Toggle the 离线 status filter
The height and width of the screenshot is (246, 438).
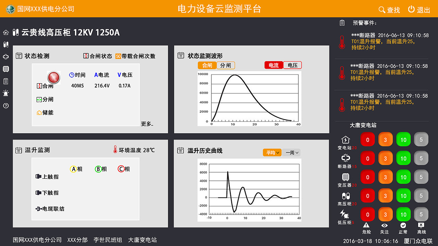421,228
